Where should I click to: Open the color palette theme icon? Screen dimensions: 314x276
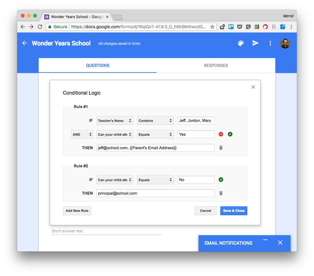(241, 43)
